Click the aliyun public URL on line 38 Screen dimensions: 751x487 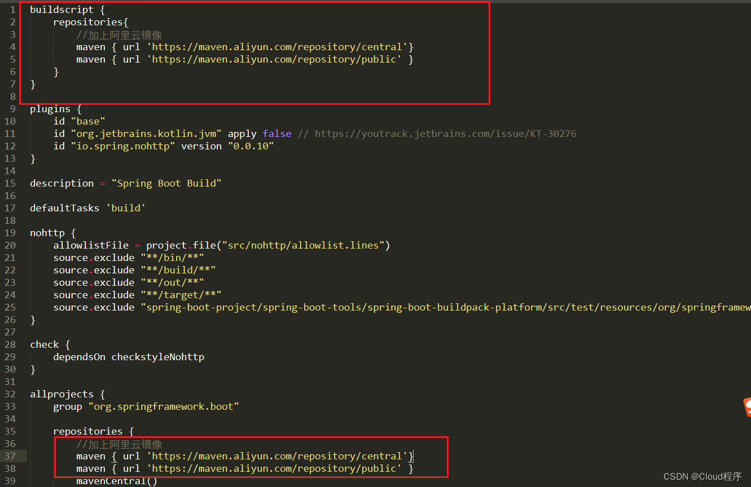[x=275, y=468]
